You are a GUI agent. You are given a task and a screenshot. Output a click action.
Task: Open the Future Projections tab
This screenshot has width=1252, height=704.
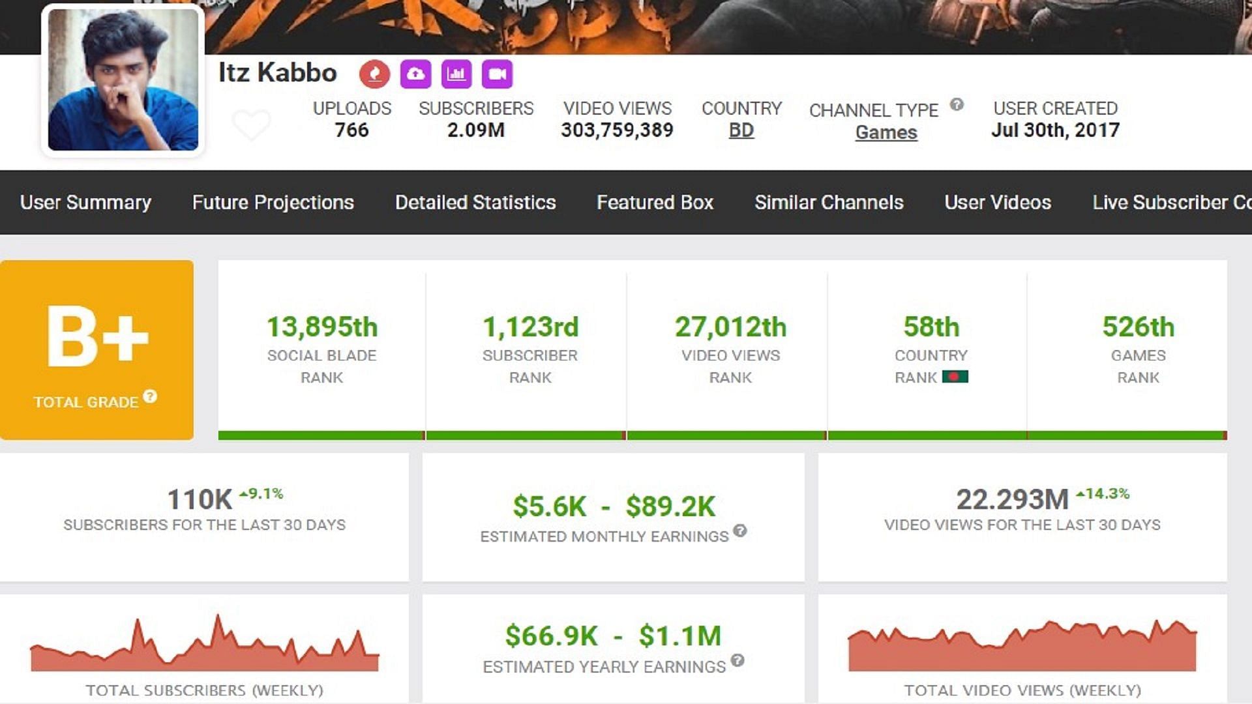point(273,202)
